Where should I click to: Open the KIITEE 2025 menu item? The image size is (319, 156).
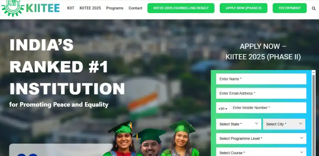coord(90,8)
